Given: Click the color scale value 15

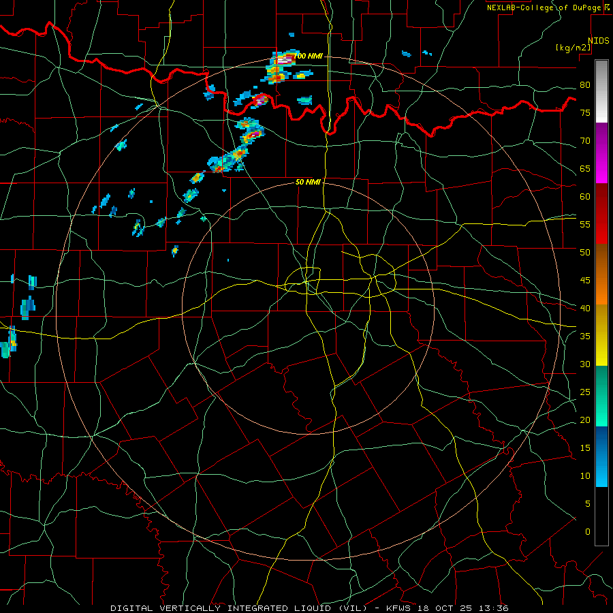Looking at the screenshot, I should (x=585, y=448).
